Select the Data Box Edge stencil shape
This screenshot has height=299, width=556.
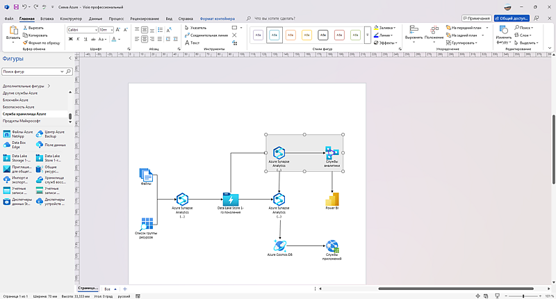(15, 145)
